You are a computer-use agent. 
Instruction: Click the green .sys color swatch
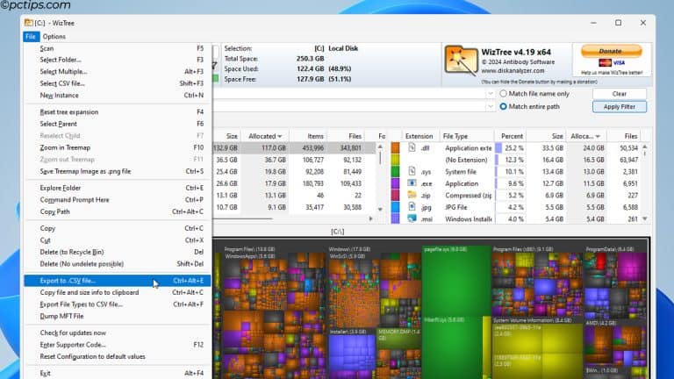click(395, 171)
